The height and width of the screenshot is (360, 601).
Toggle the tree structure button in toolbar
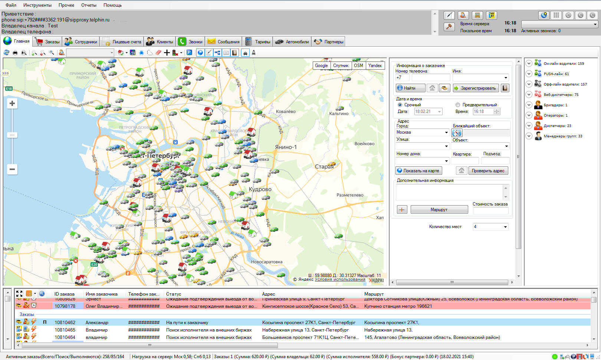click(x=217, y=53)
